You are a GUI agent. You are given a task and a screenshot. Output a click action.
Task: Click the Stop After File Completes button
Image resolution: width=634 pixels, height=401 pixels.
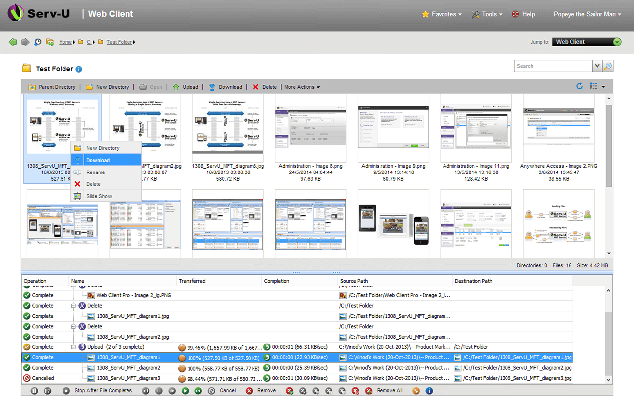[x=98, y=391]
